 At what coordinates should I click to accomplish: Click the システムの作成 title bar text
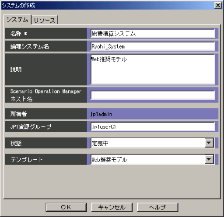click(x=18, y=6)
